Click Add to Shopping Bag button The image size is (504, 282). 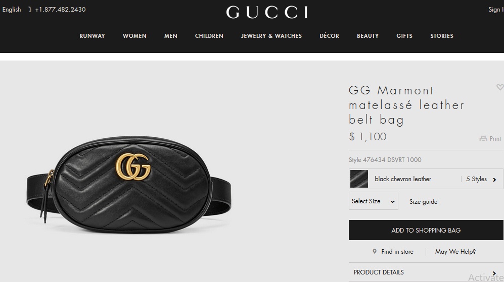426,230
